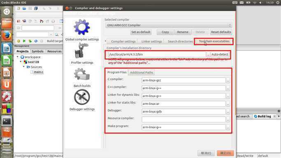
Task: Browse for Debugger executable
Action: [228, 112]
